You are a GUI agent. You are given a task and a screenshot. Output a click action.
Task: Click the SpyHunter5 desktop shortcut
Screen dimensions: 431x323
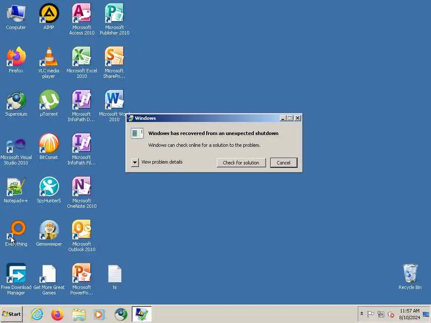(49, 190)
